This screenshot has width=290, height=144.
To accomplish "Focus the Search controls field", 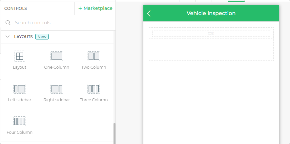I will 58,23.
